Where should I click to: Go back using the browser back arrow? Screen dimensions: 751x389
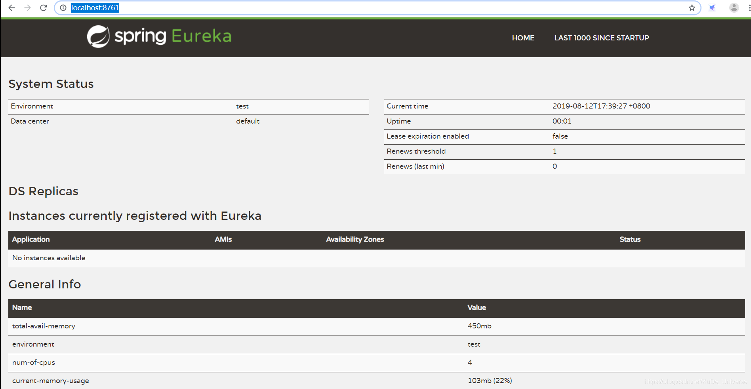pyautogui.click(x=11, y=8)
